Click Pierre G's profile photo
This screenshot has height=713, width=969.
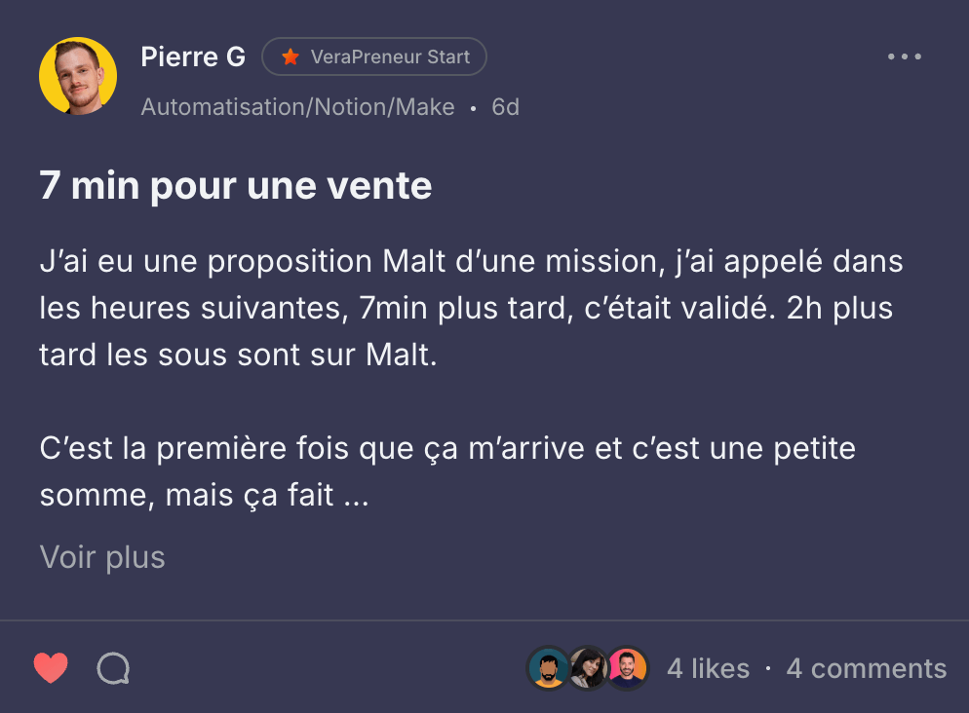pyautogui.click(x=78, y=76)
